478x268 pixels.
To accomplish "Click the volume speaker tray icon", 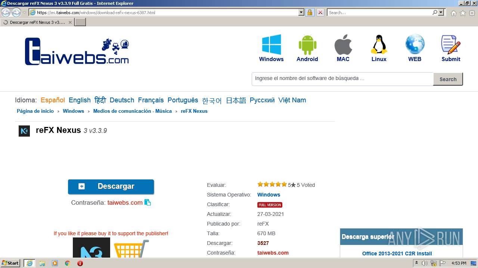I will pyautogui.click(x=425, y=263).
